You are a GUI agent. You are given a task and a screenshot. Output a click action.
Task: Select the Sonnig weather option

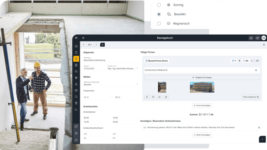159,5
